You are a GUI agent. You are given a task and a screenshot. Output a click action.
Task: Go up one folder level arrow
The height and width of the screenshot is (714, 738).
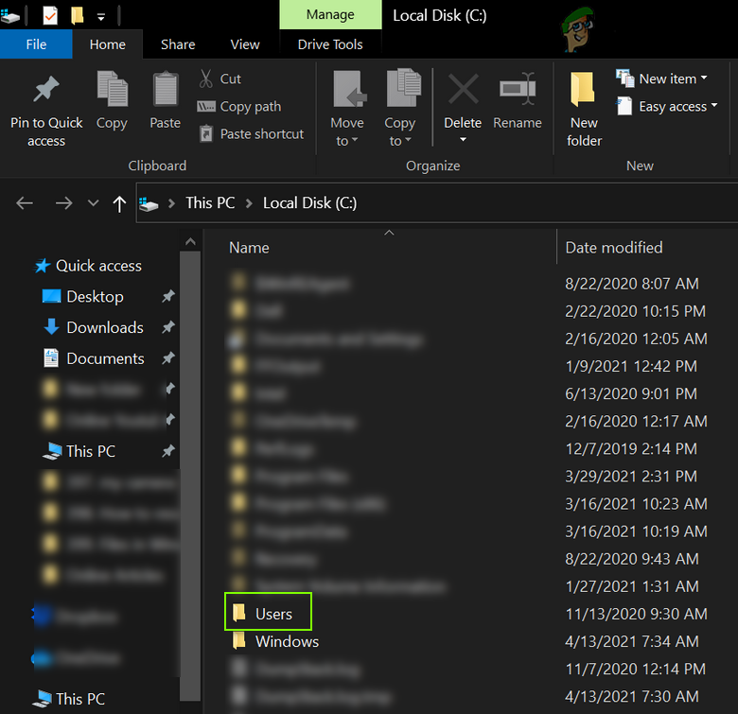point(119,203)
